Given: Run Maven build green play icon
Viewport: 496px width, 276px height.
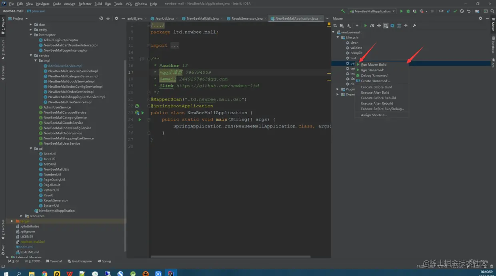Looking at the screenshot, I should pyautogui.click(x=365, y=26).
